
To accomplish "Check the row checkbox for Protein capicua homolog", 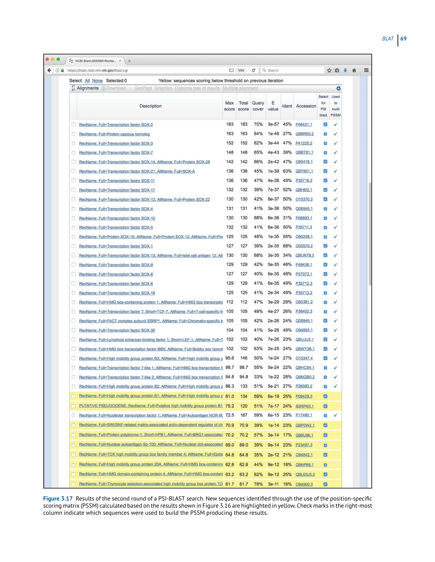I will coord(74,134).
